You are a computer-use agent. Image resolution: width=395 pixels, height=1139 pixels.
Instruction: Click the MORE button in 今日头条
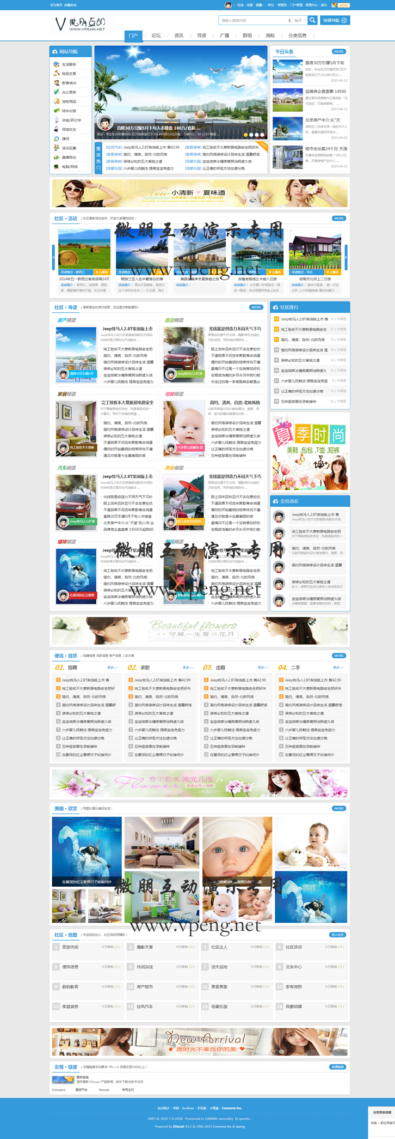pos(339,51)
